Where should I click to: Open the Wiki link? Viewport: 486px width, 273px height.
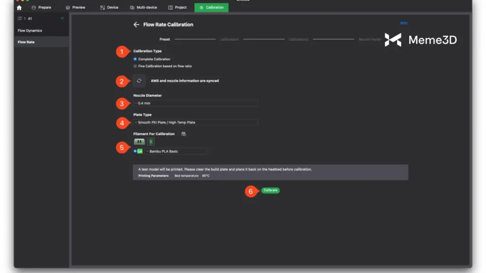(404, 23)
